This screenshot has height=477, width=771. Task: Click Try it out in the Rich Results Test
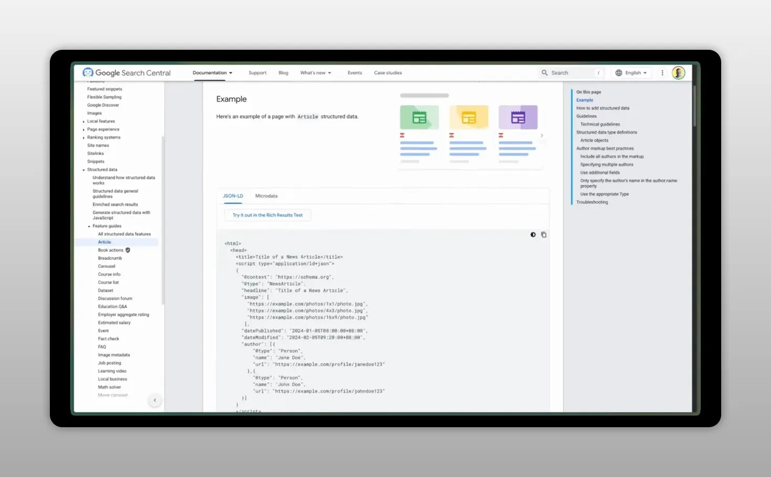pos(267,215)
